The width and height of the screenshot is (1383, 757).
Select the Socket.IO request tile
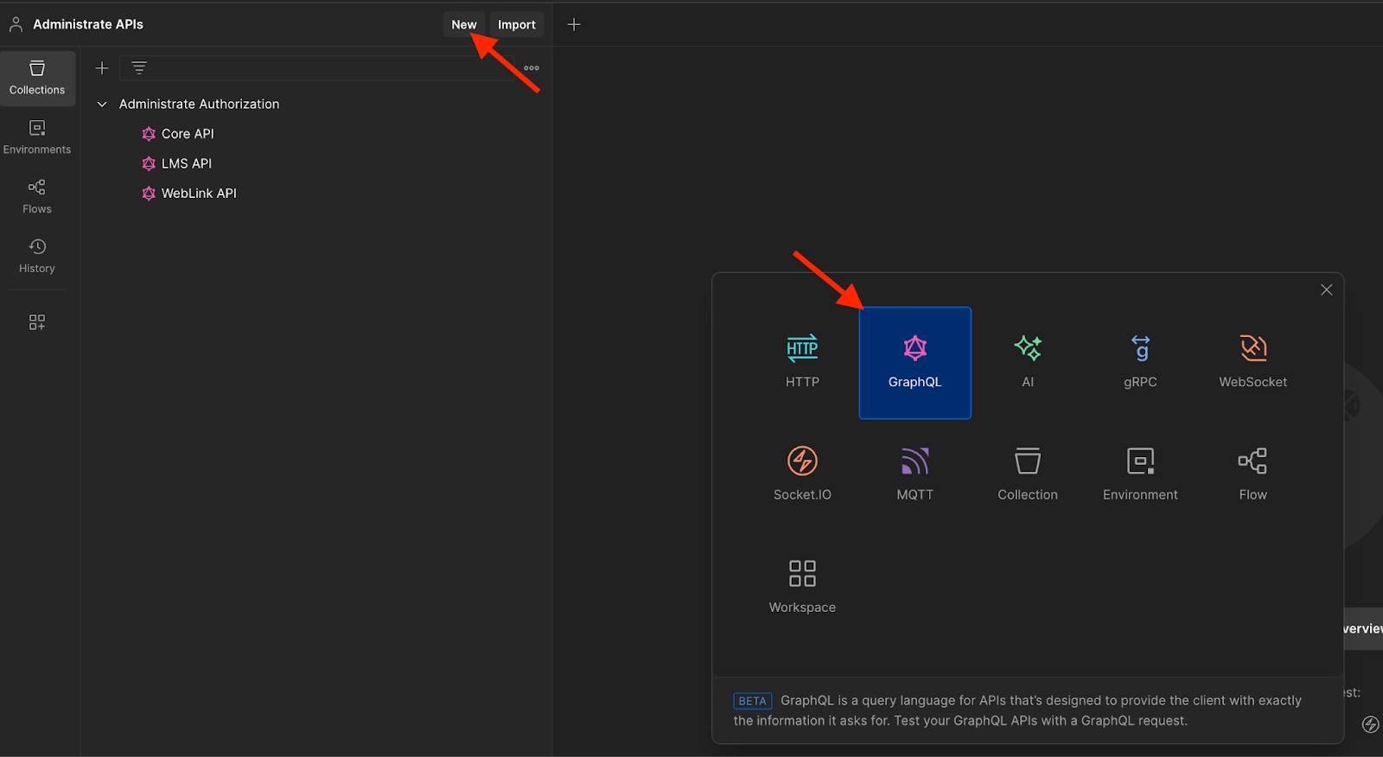point(802,475)
